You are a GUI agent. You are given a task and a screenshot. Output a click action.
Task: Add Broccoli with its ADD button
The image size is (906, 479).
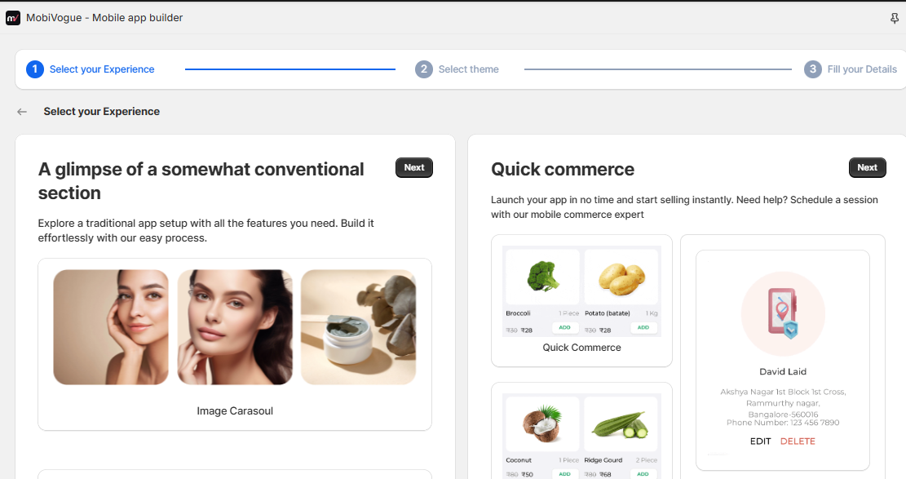click(x=564, y=327)
